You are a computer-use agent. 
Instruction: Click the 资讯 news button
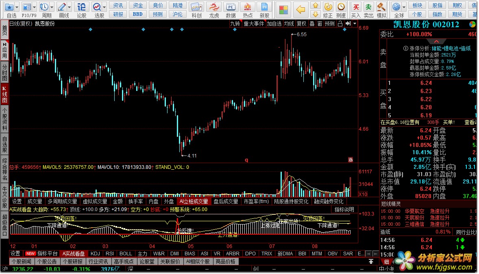pos(118,6)
